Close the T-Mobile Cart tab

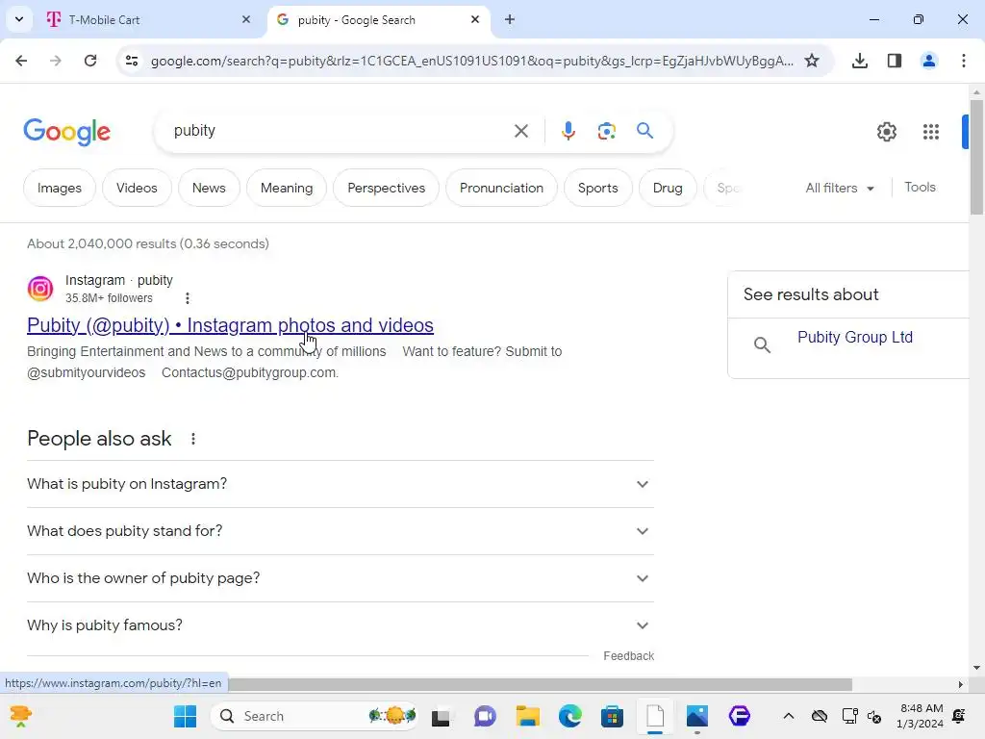tap(245, 19)
